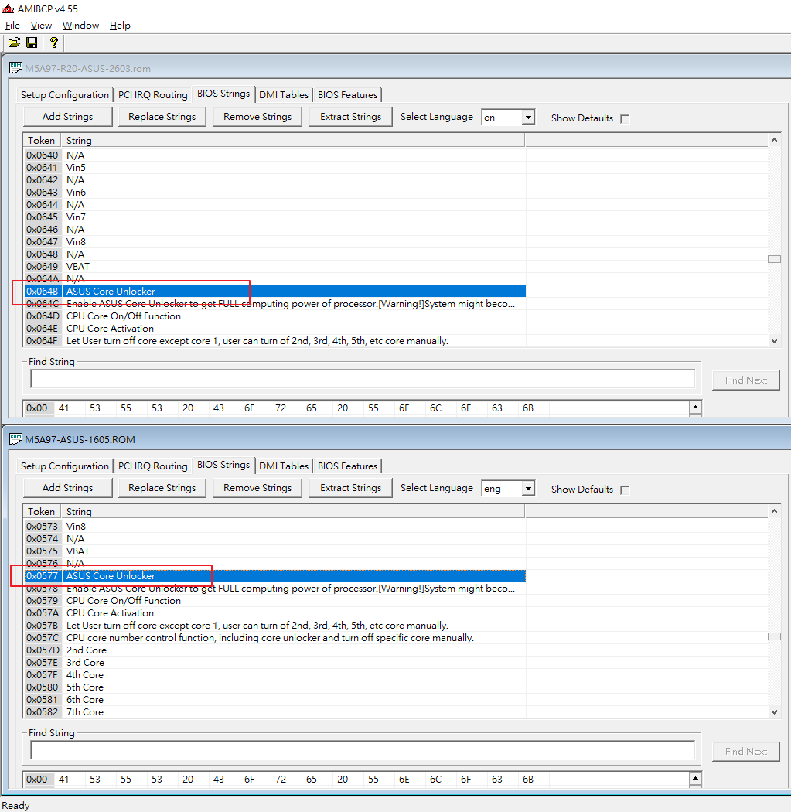Select the 0x0649 VBAT row
This screenshot has height=812, width=791.
(275, 267)
